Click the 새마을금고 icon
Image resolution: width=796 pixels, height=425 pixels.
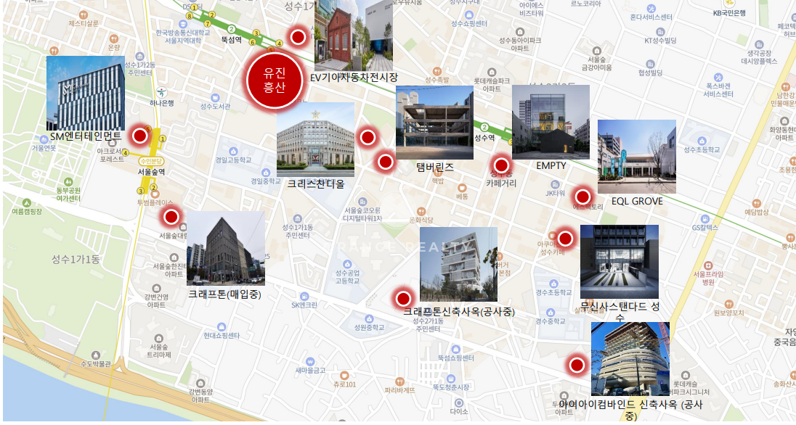click(x=310, y=362)
